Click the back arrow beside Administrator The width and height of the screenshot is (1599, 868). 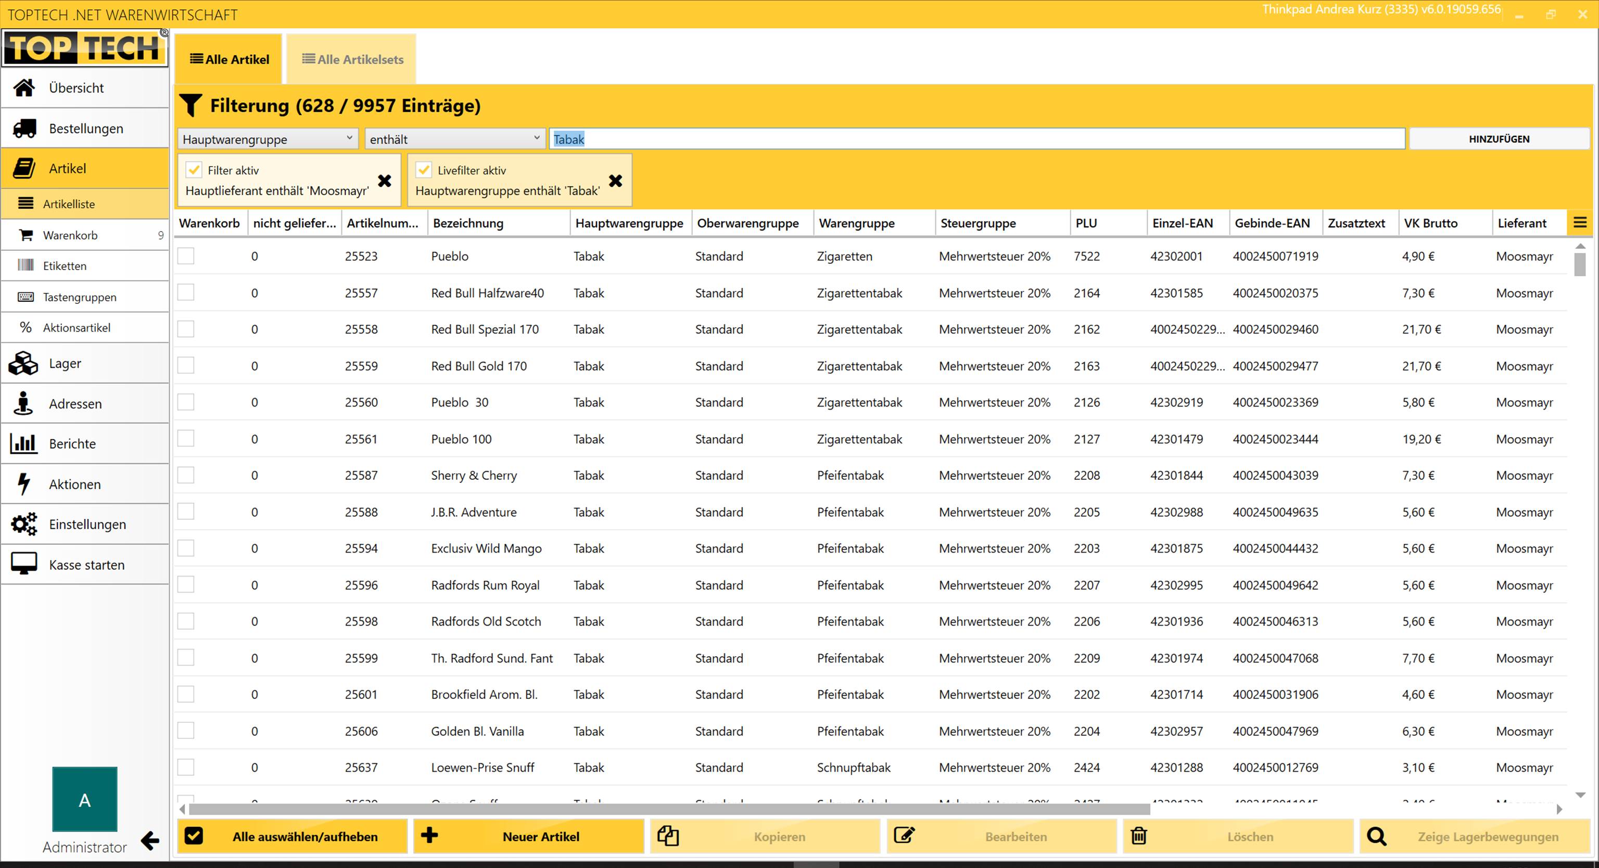149,841
